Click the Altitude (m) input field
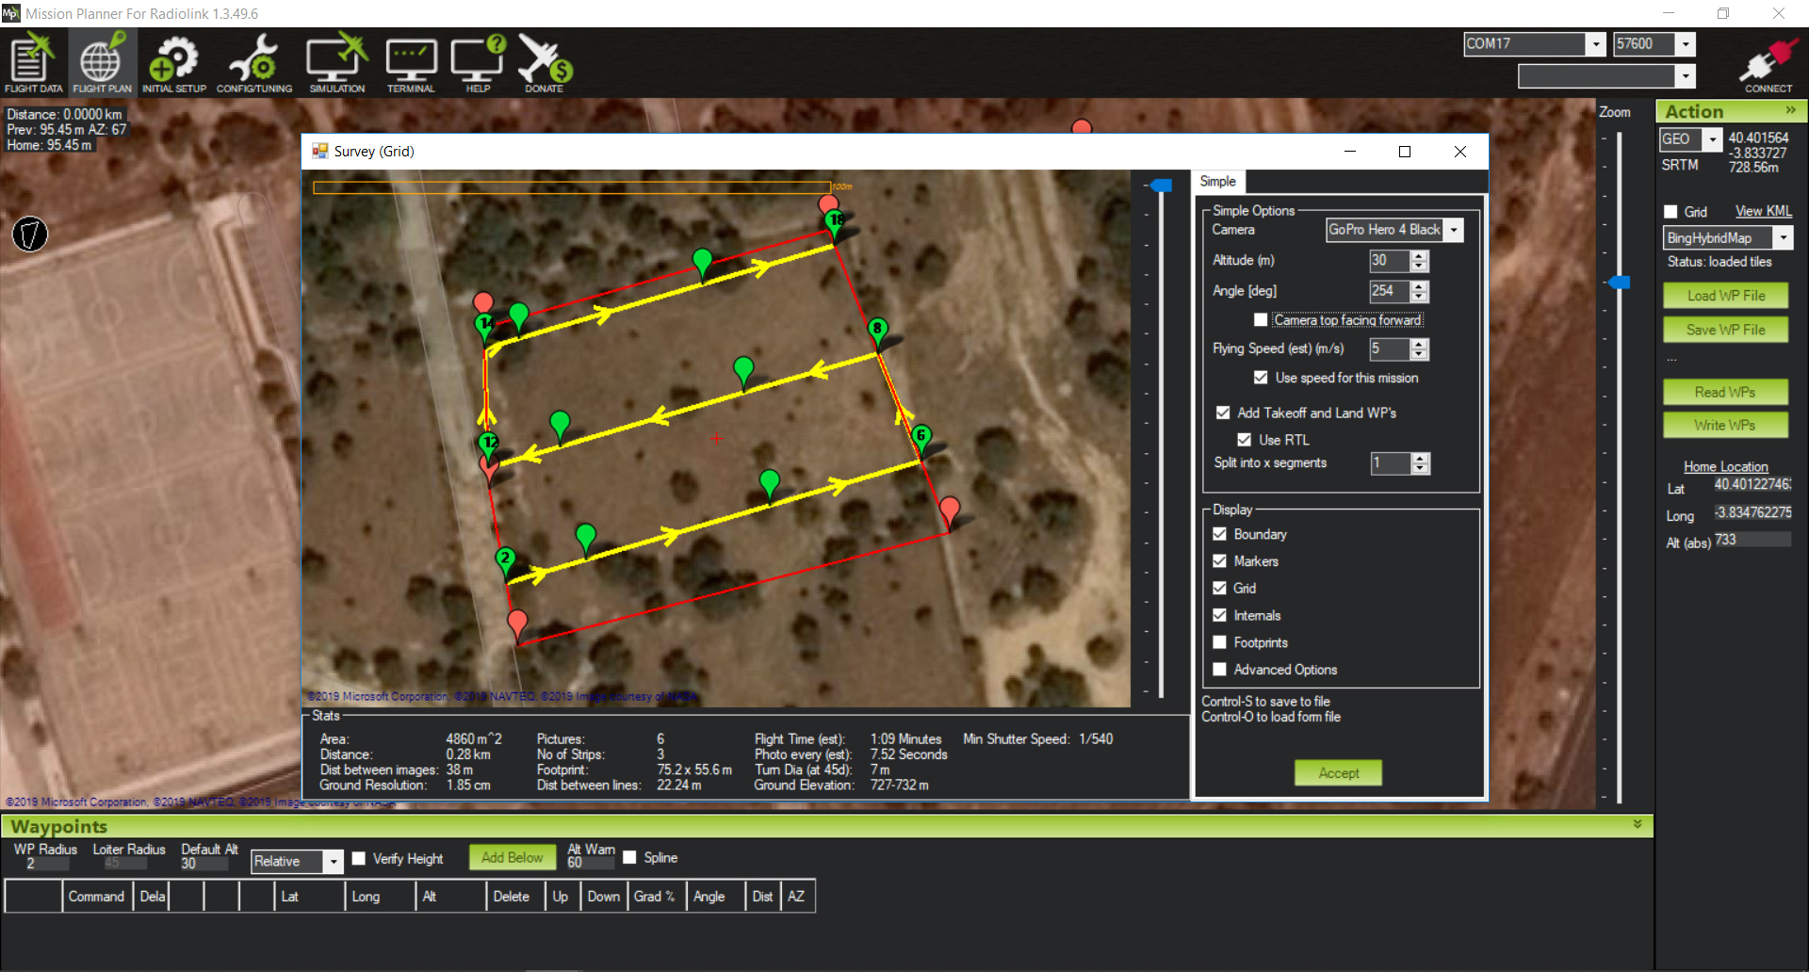The width and height of the screenshot is (1809, 972). pyautogui.click(x=1389, y=261)
